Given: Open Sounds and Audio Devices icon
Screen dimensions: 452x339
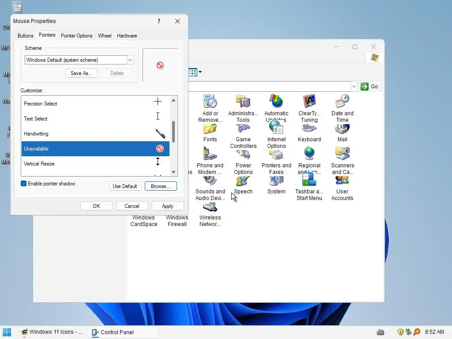Looking at the screenshot, I should coord(210,181).
